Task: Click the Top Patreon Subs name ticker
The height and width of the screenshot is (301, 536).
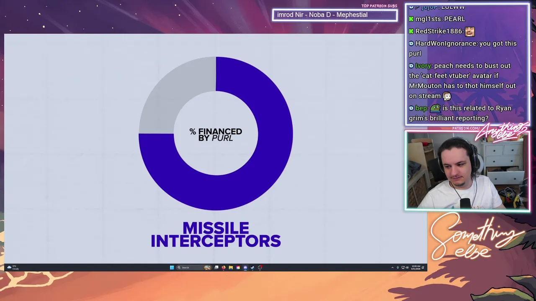Action: point(335,15)
